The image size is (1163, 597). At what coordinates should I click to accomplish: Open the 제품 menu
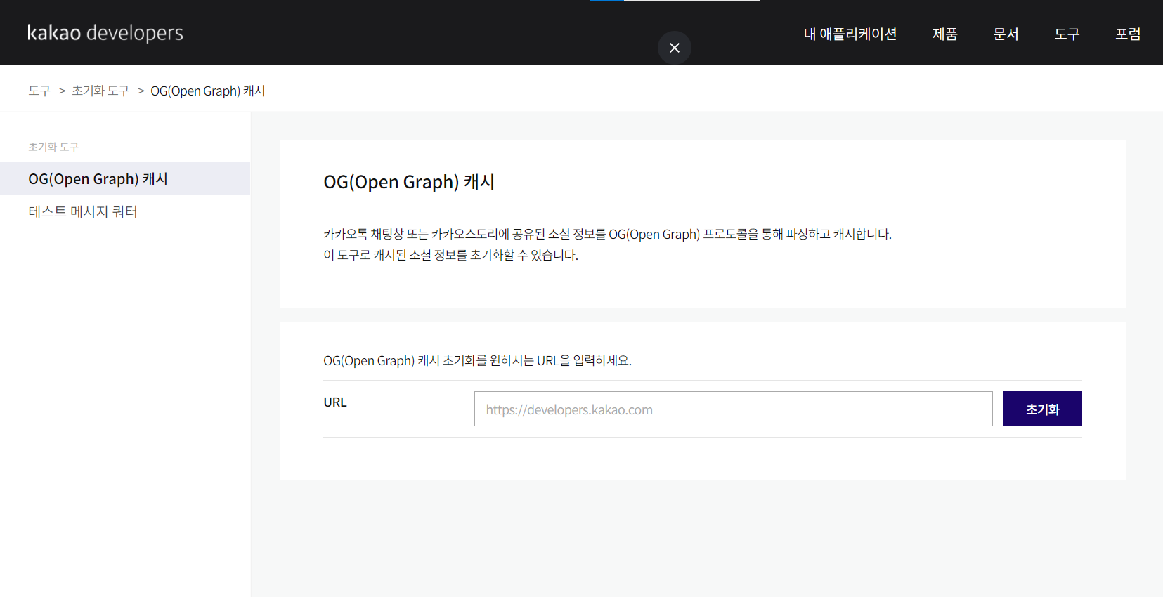coord(945,34)
